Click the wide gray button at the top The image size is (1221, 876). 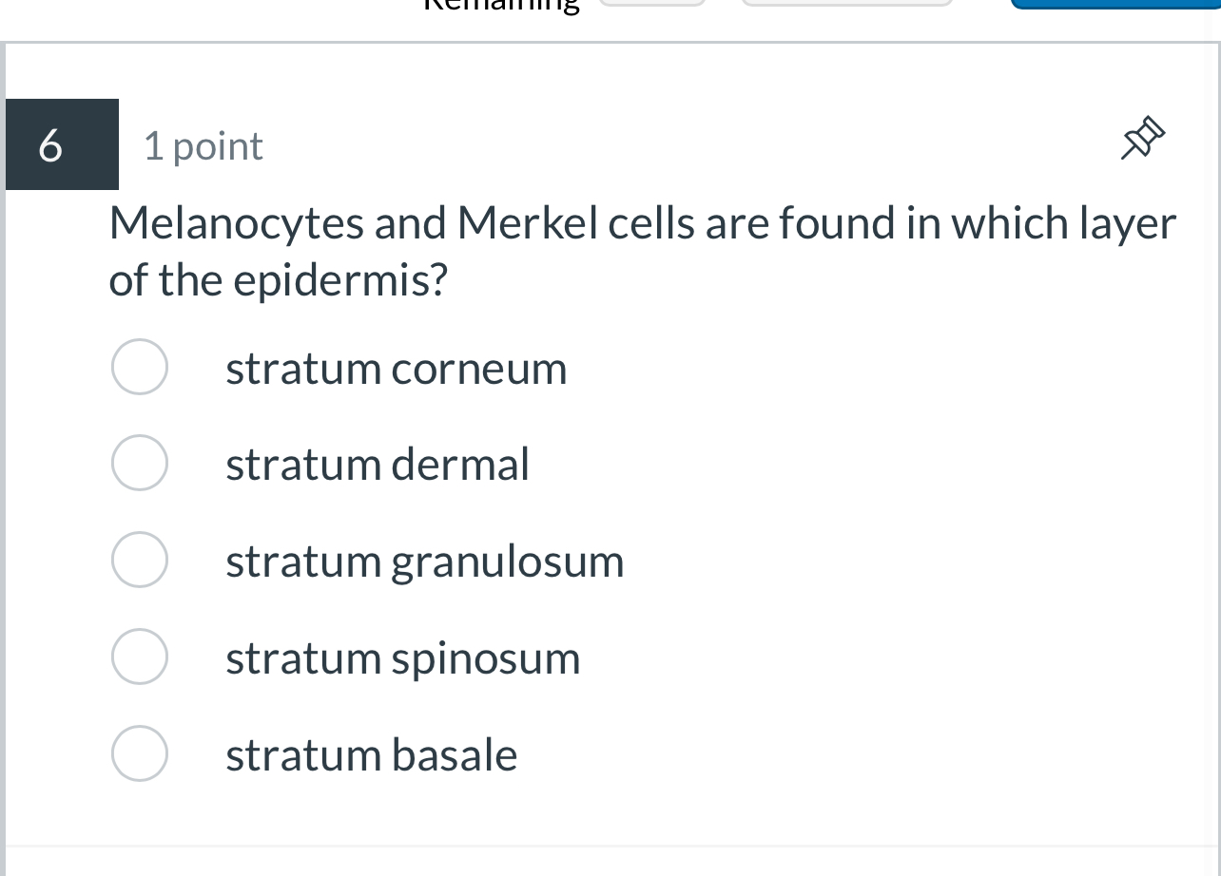[846, 3]
